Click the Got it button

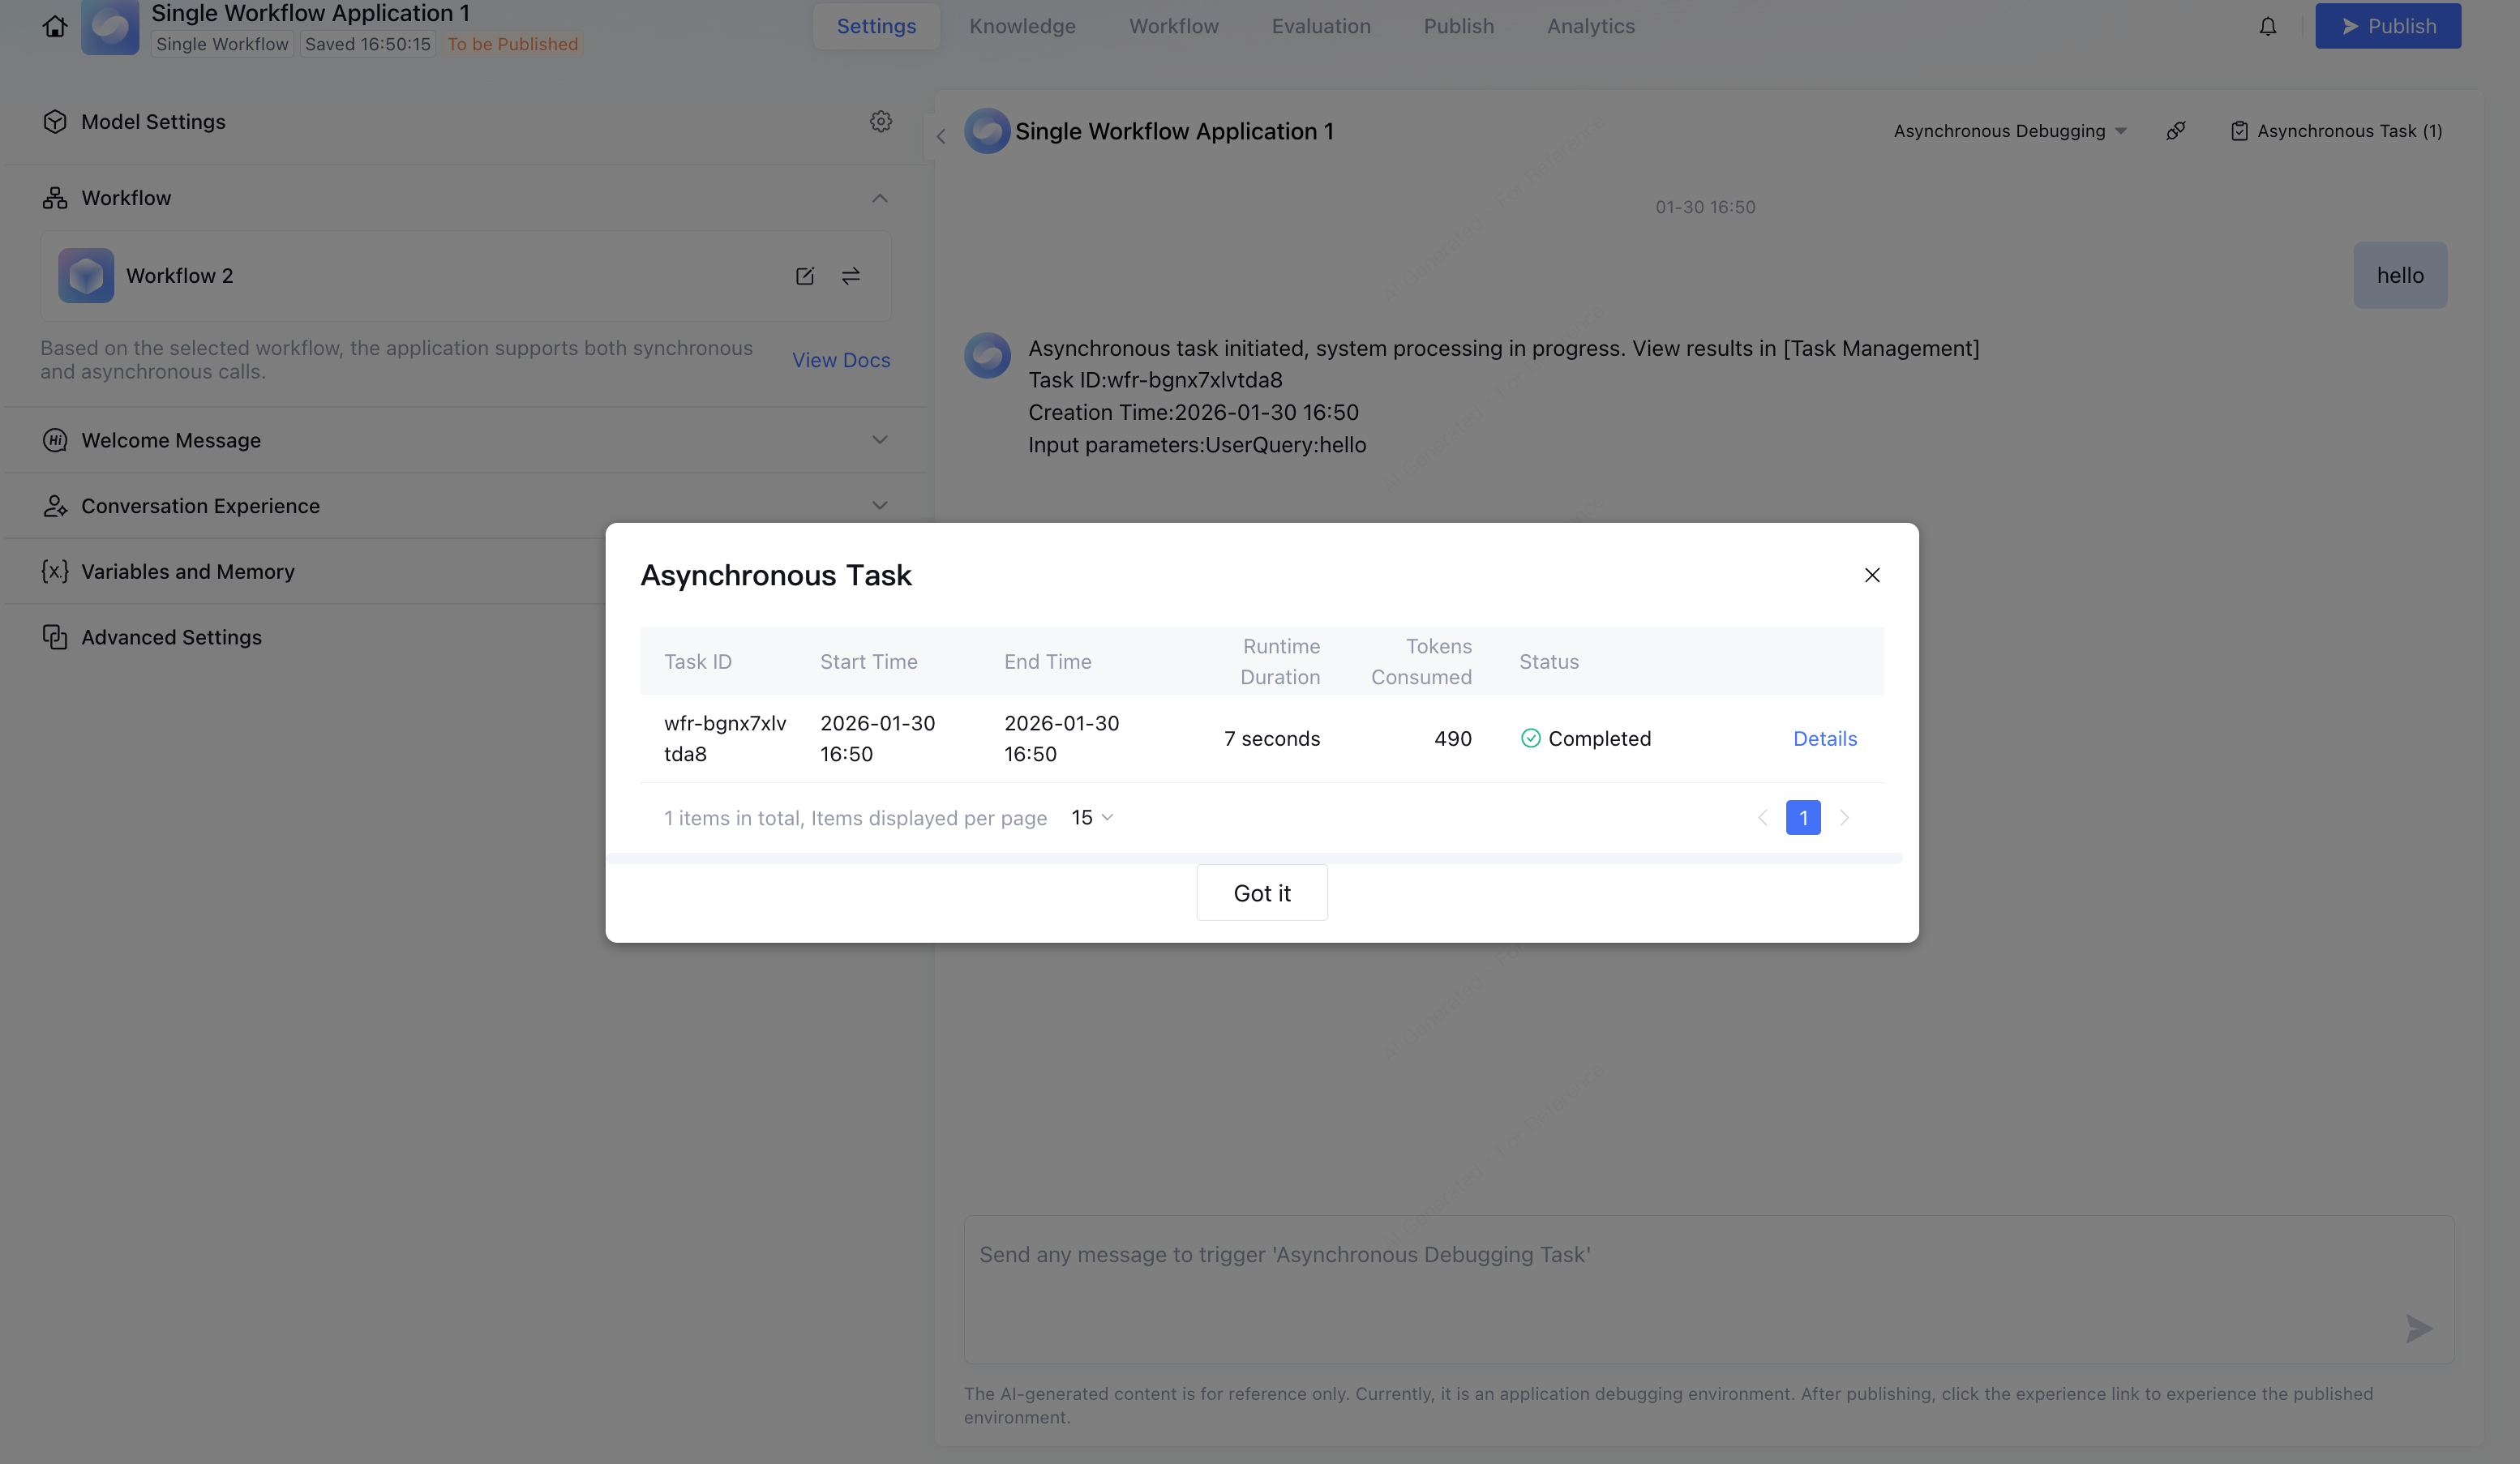click(x=1261, y=893)
